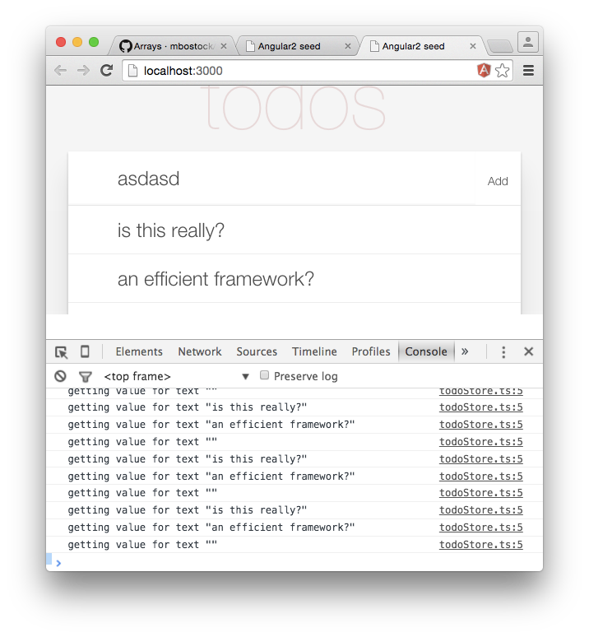
Task: Reload the localhost page
Action: coord(106,71)
